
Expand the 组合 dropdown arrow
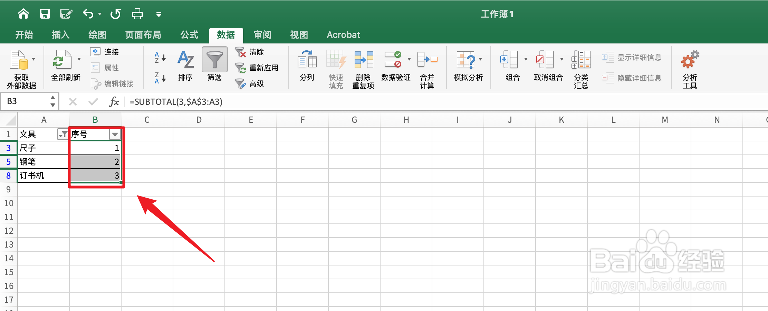click(526, 59)
